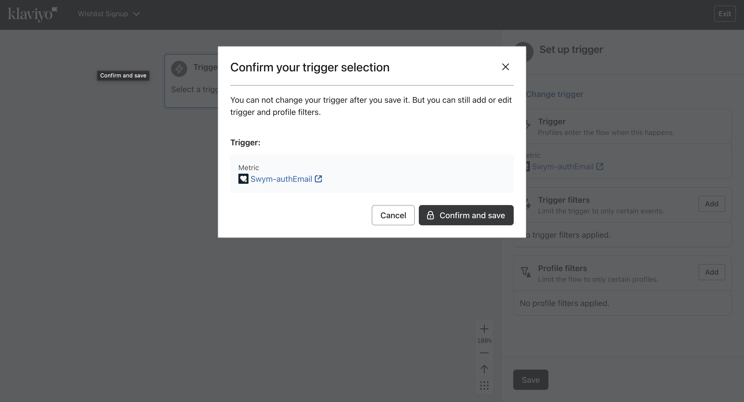Click external link icon beside dialog Swym-authEmail

318,179
